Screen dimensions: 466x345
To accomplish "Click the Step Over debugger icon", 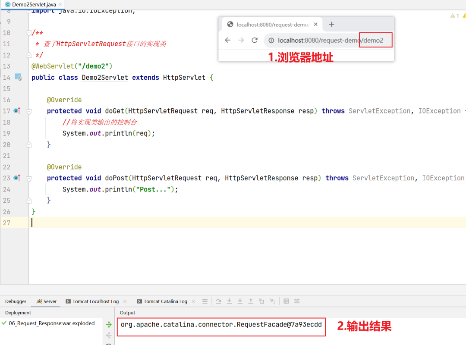I will (218, 301).
